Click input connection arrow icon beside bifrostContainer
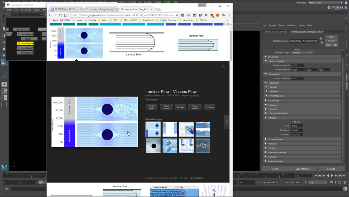Viewport: 349px width, 197px height. [321, 38]
